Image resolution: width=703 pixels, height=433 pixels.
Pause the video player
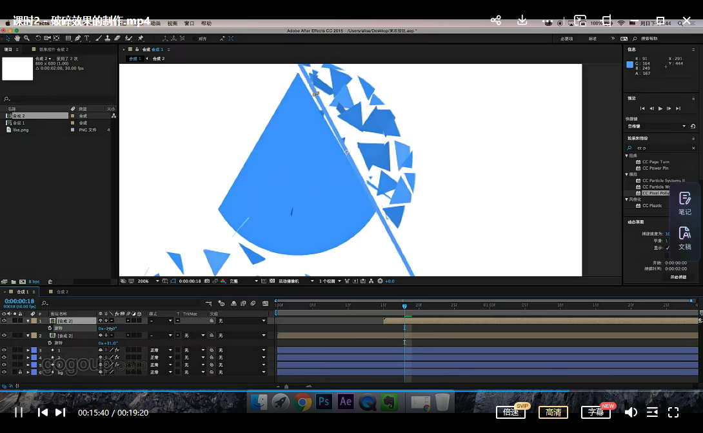coord(19,412)
